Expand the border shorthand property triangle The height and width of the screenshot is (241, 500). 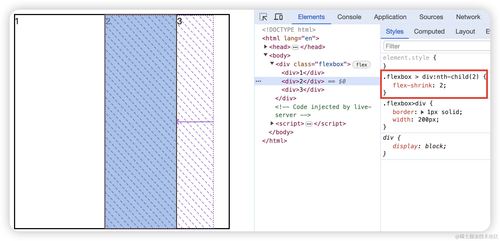pos(422,112)
